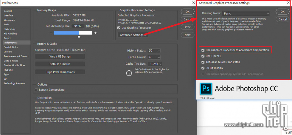292x135 pixels.
Task: Open Advanced Settings for graphics processor
Action: (133, 35)
